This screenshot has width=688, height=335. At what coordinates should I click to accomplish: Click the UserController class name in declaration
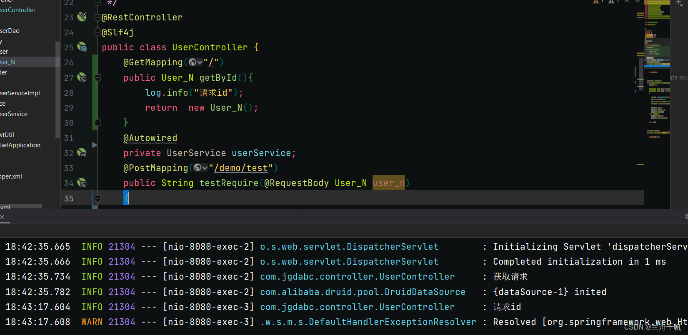pos(210,47)
